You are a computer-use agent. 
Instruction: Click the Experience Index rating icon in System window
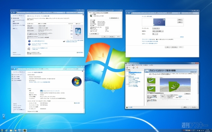41,91
